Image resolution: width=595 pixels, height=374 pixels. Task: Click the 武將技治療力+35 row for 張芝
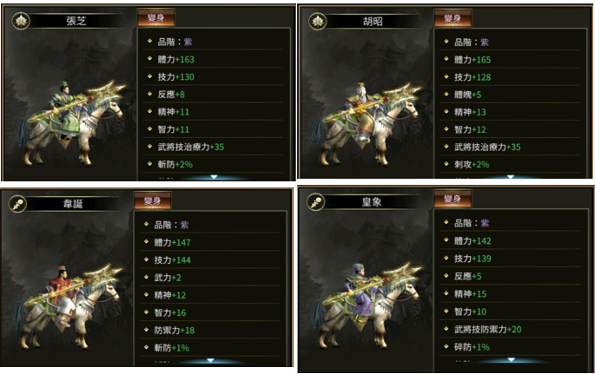coord(214,147)
